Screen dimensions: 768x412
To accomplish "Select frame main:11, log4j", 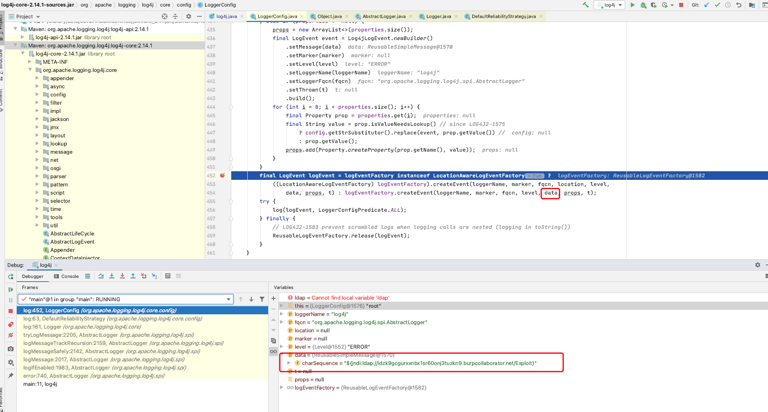I will [142, 384].
